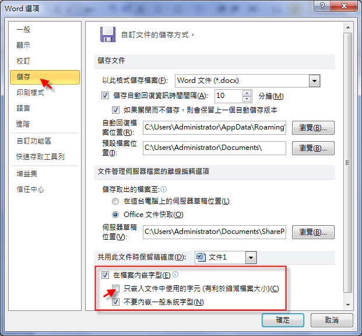Click the 預設檔案位置 path field
Image resolution: width=362 pixels, height=336 pixels.
(215, 148)
